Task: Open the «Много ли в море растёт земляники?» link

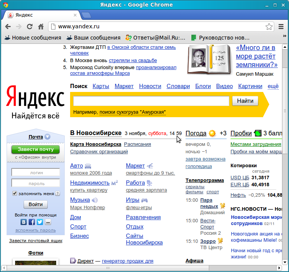Action: (256, 56)
